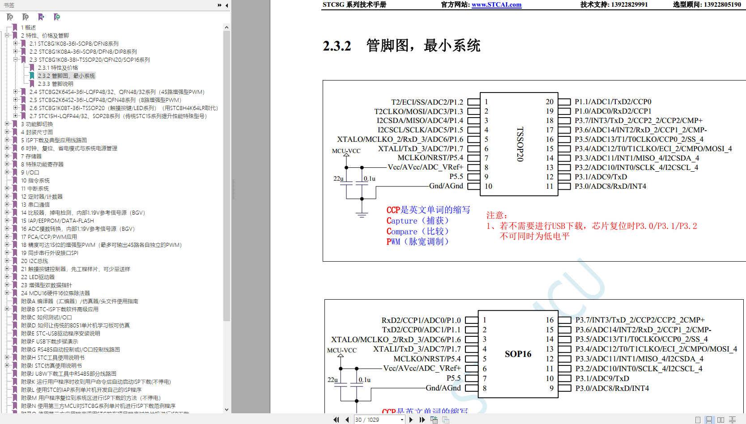Open bookmark 2.7 STC15H-LQFP44/32
This screenshot has width=746, height=424.
tap(119, 116)
